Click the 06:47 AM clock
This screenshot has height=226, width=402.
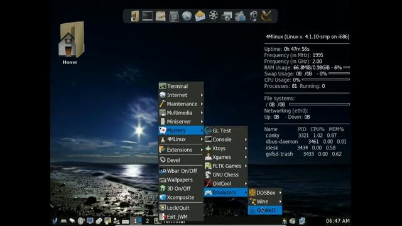(338, 220)
